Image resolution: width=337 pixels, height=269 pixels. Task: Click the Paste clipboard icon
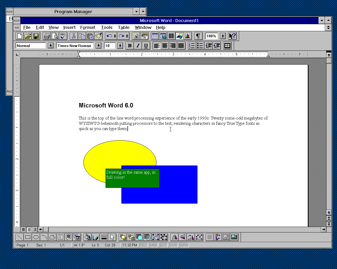point(90,36)
